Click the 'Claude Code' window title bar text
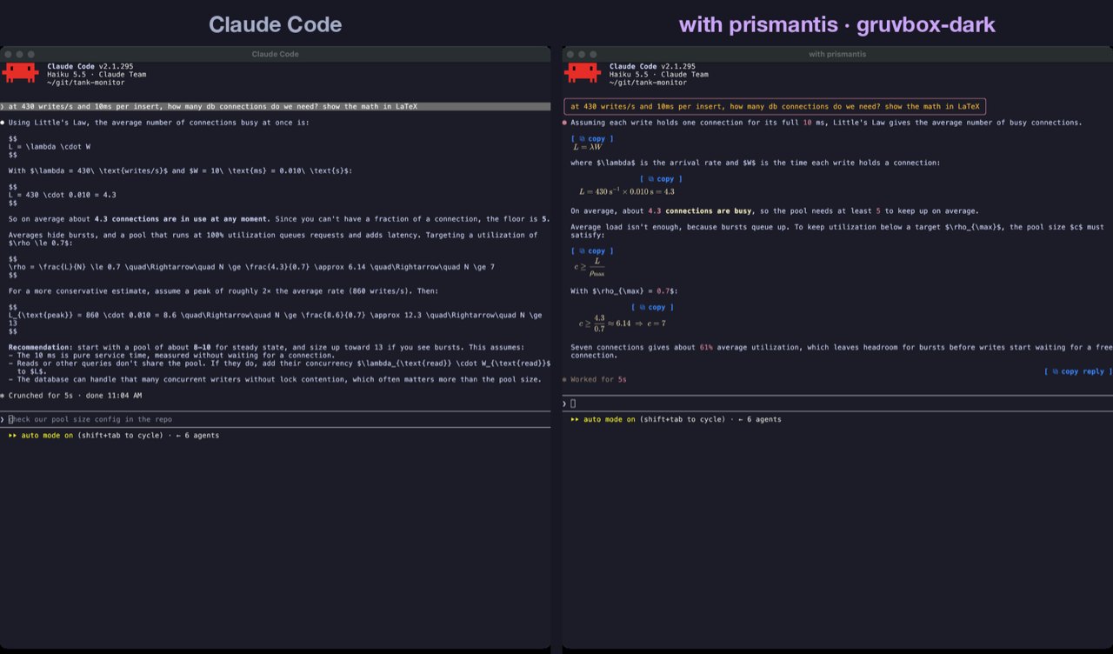This screenshot has height=654, width=1113. (x=276, y=54)
